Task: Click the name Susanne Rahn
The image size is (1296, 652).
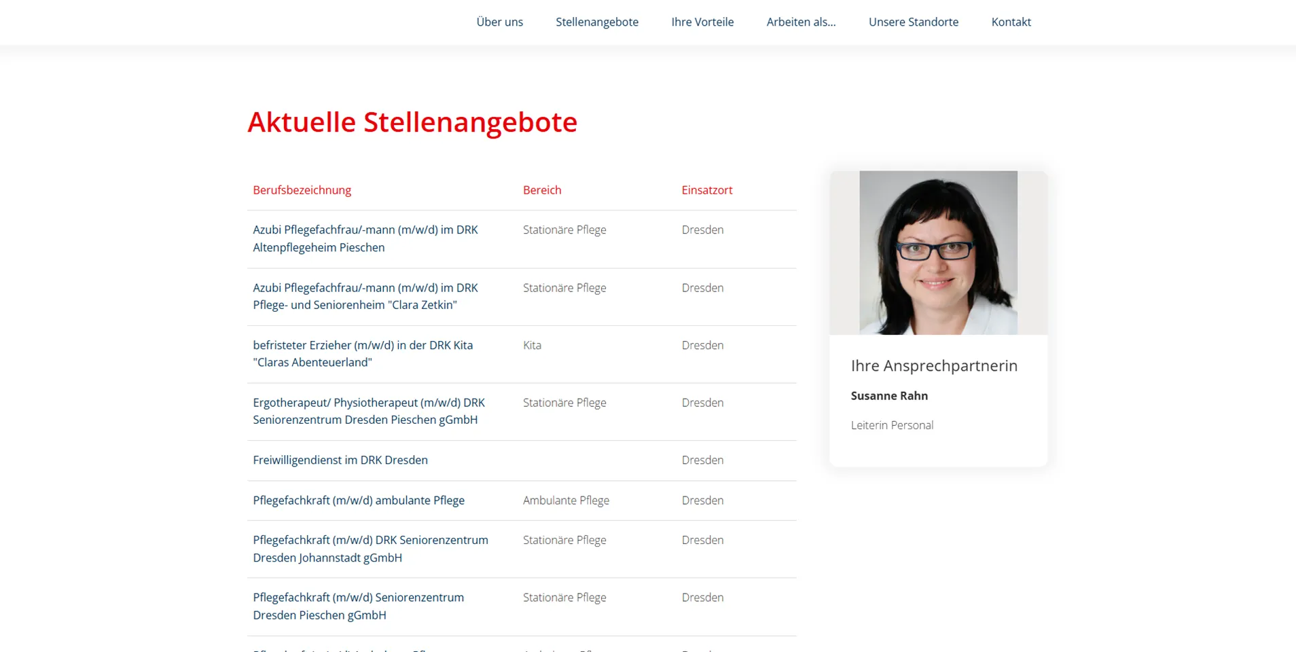Action: [x=888, y=396]
